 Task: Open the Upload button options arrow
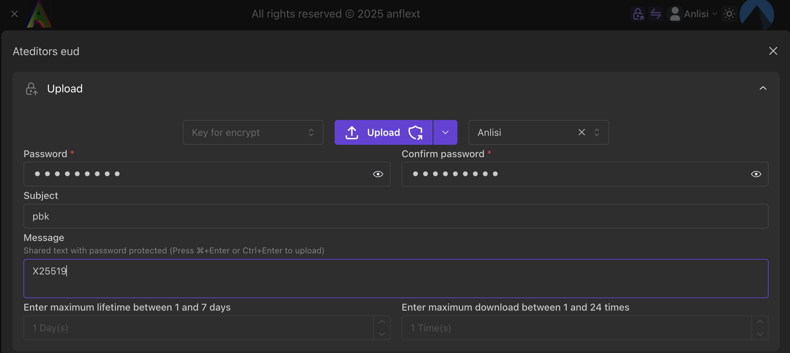[445, 132]
